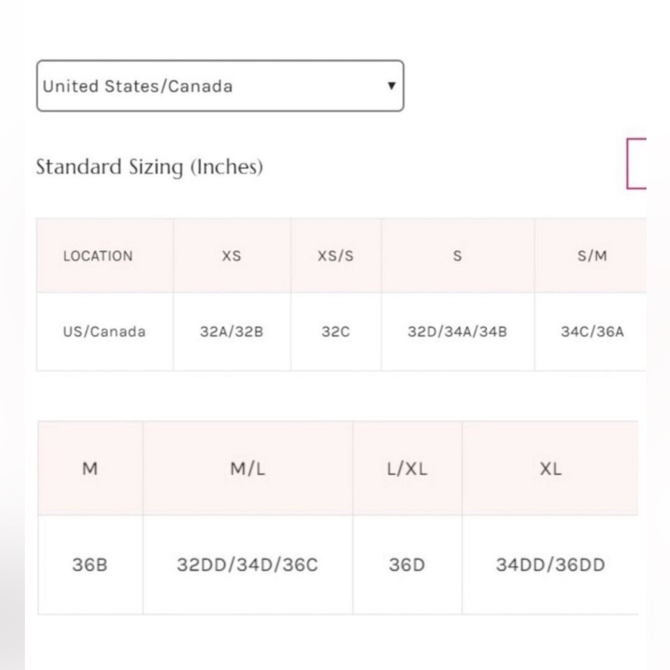Click the XS/S size header cell
Screen dimensions: 670x670
pos(336,255)
